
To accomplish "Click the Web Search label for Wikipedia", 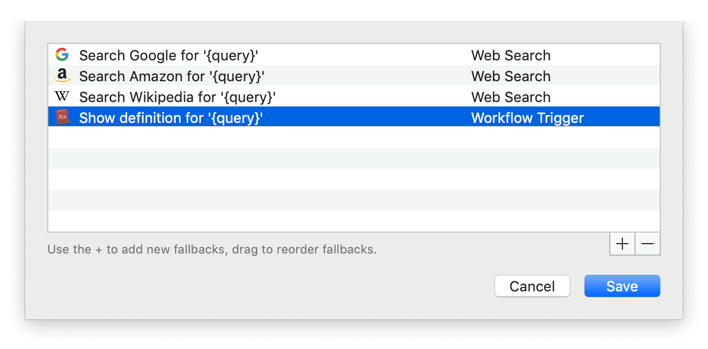I will pyautogui.click(x=510, y=97).
